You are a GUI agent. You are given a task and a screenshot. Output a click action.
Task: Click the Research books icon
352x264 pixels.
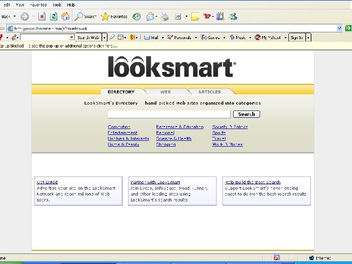220,17
